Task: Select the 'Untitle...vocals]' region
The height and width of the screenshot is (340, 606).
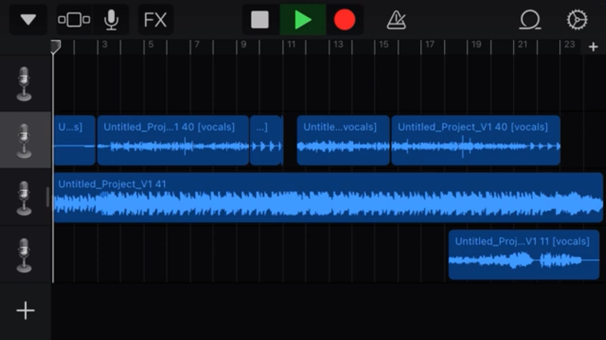Action: (343, 140)
